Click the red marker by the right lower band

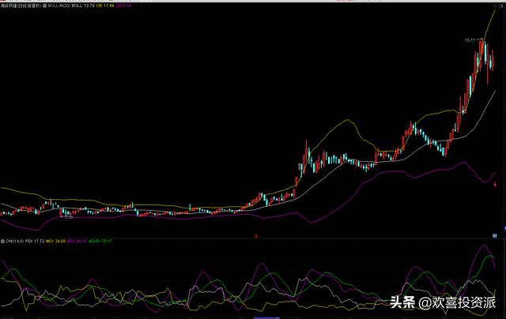point(496,184)
